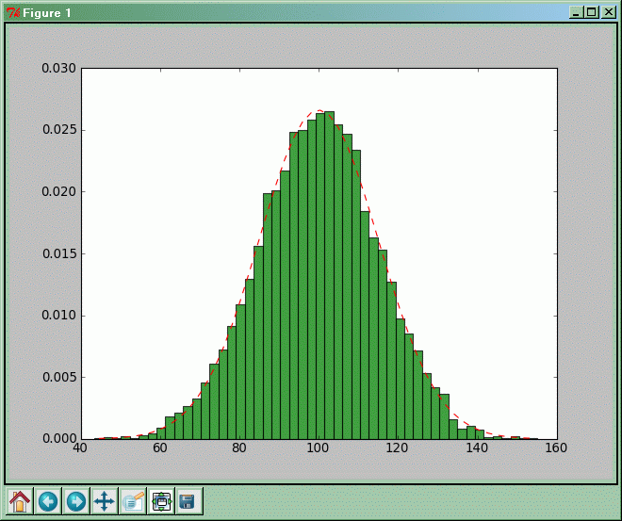Click the 0.030 y-axis tick label
The height and width of the screenshot is (521, 622).
coord(59,69)
